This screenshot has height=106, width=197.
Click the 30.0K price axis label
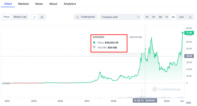(x=189, y=62)
